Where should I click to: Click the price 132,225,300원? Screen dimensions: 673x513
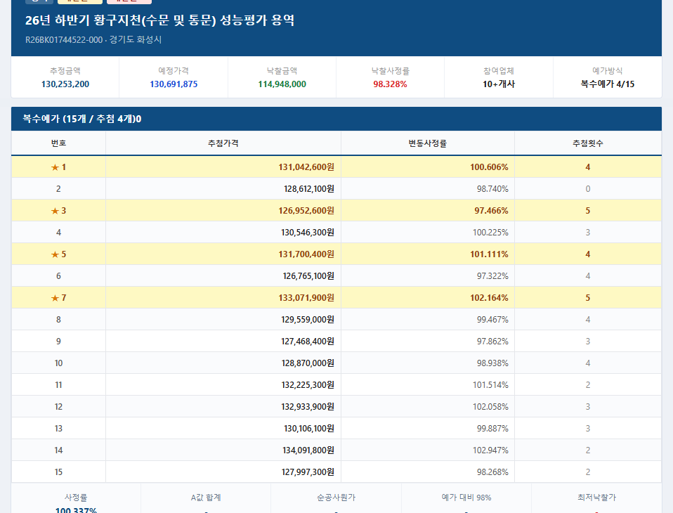click(308, 384)
